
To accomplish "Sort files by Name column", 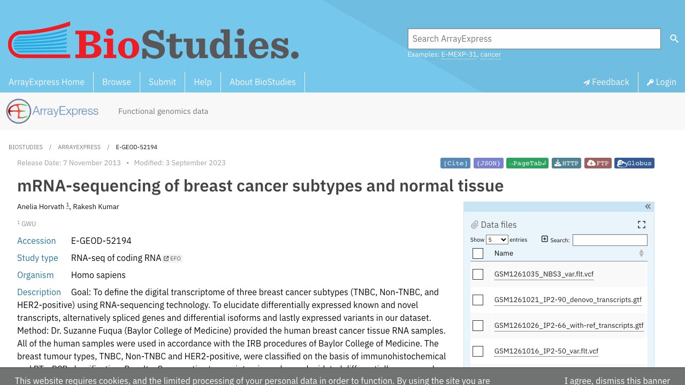I will coord(568,253).
